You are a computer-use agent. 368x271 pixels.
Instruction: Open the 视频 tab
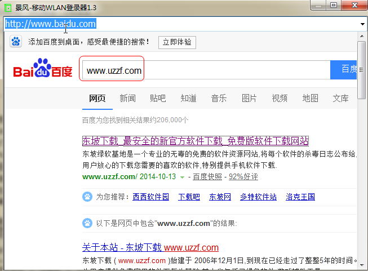coord(280,98)
